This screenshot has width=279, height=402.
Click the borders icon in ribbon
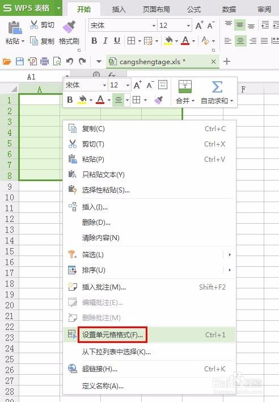tap(132, 40)
